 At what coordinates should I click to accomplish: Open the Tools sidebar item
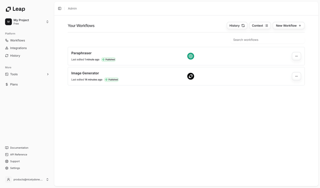click(27, 74)
